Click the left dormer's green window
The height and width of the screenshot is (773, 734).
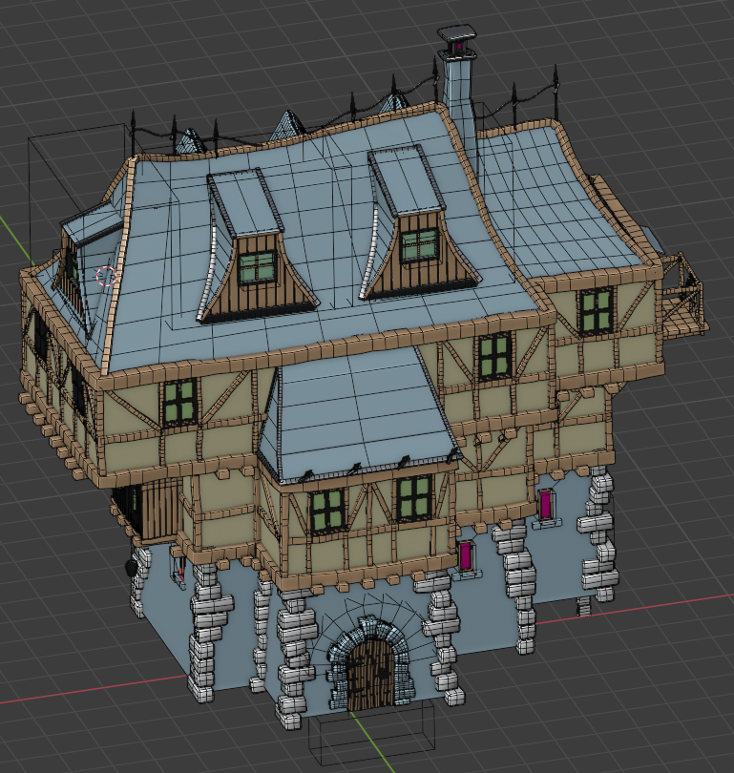point(256,267)
